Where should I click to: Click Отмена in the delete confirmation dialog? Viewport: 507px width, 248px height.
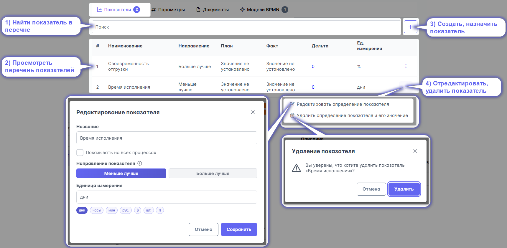(371, 189)
